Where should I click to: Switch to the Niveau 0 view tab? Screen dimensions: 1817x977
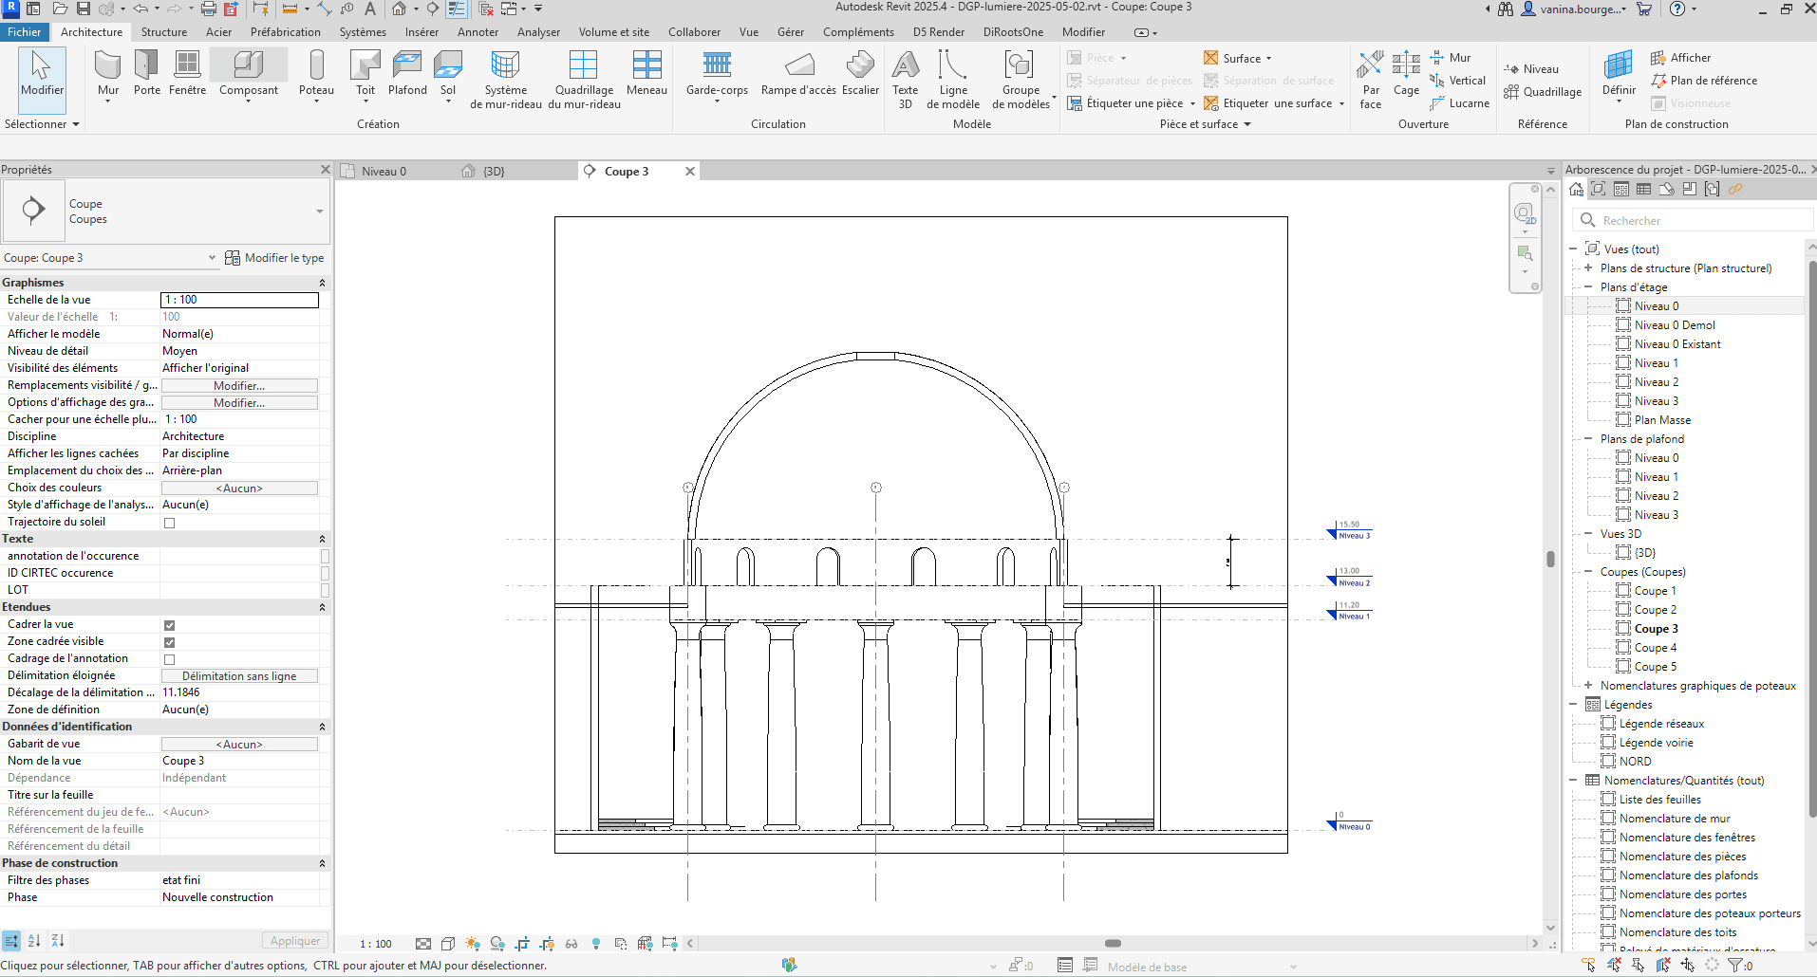tap(384, 172)
